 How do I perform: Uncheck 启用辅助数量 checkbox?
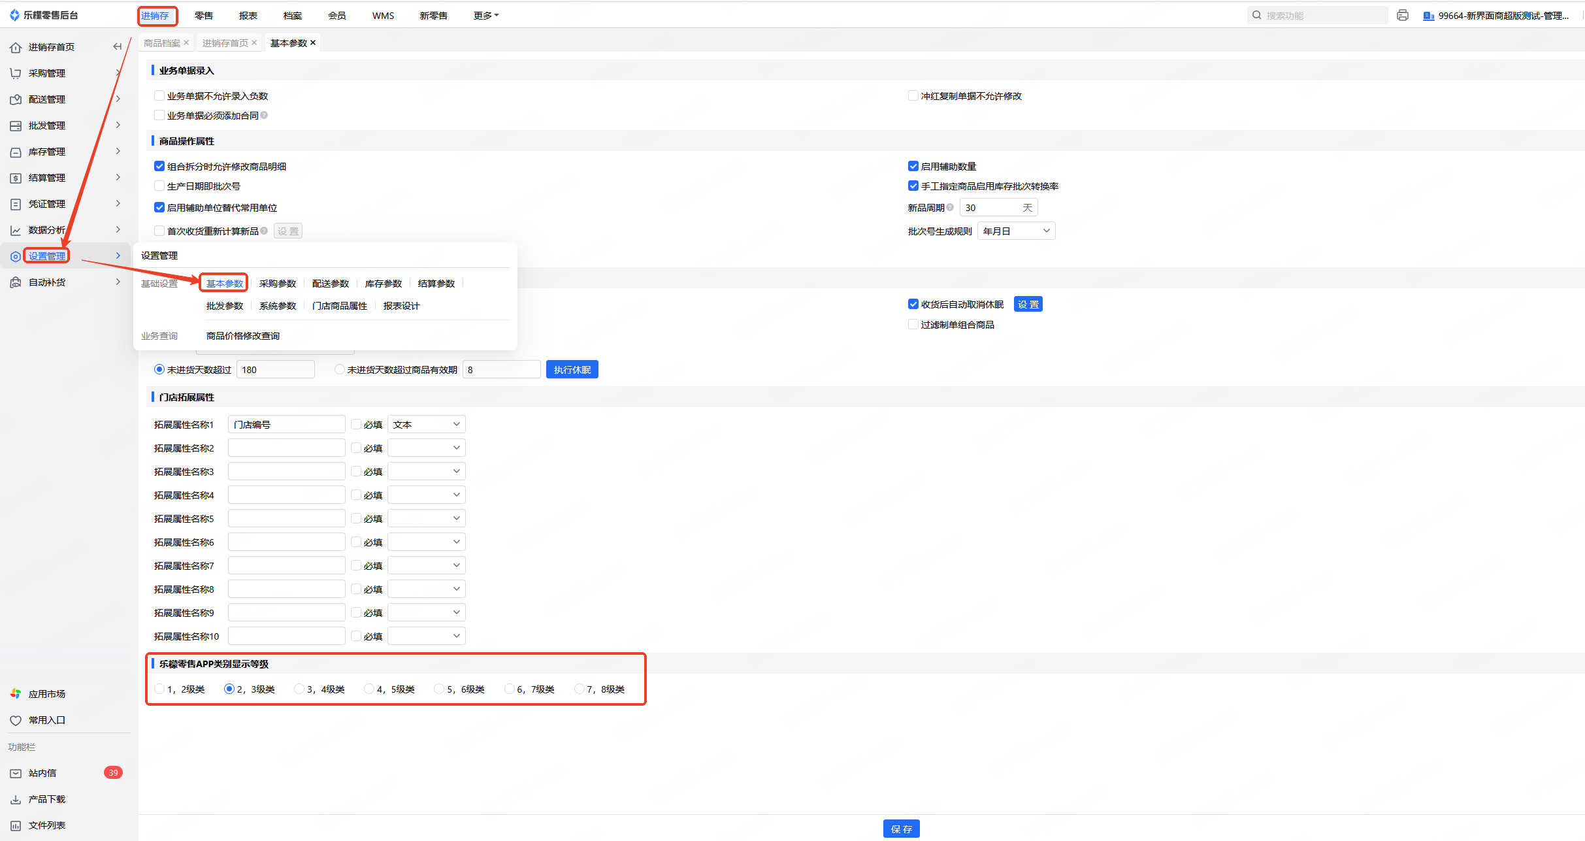(x=913, y=166)
